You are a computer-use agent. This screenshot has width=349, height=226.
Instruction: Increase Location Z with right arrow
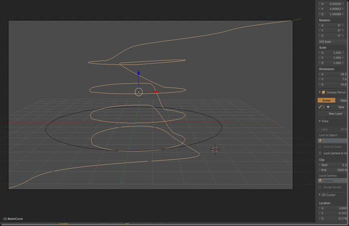tap(343, 14)
